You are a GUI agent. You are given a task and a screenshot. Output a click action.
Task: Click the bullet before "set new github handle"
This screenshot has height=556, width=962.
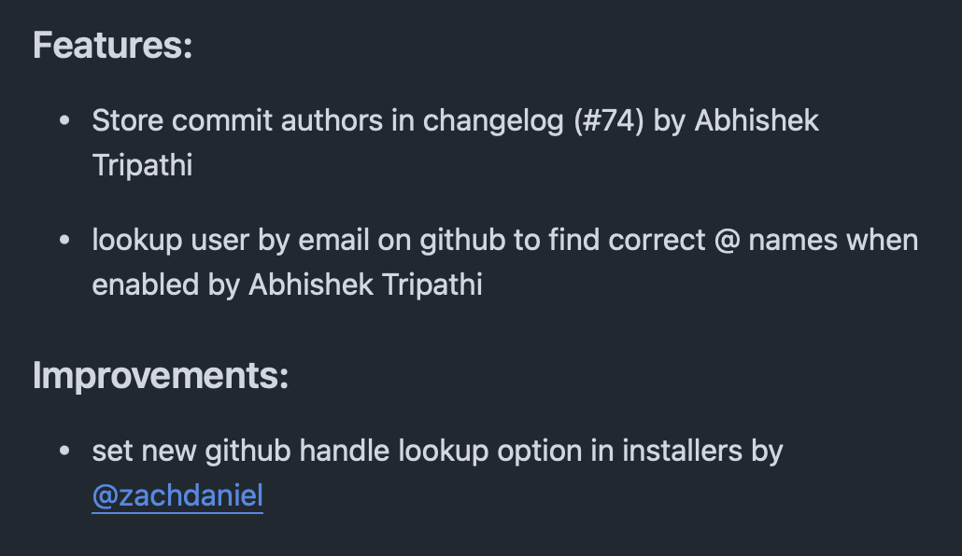point(64,451)
